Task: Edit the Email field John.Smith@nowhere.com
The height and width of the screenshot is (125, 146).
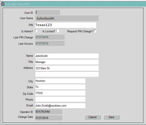Action: [x=60, y=106]
